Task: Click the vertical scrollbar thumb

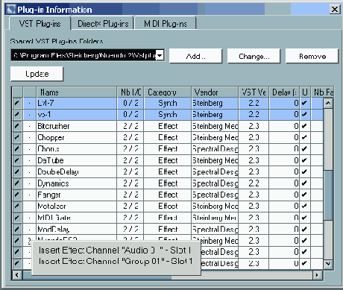Action: tap(328, 195)
